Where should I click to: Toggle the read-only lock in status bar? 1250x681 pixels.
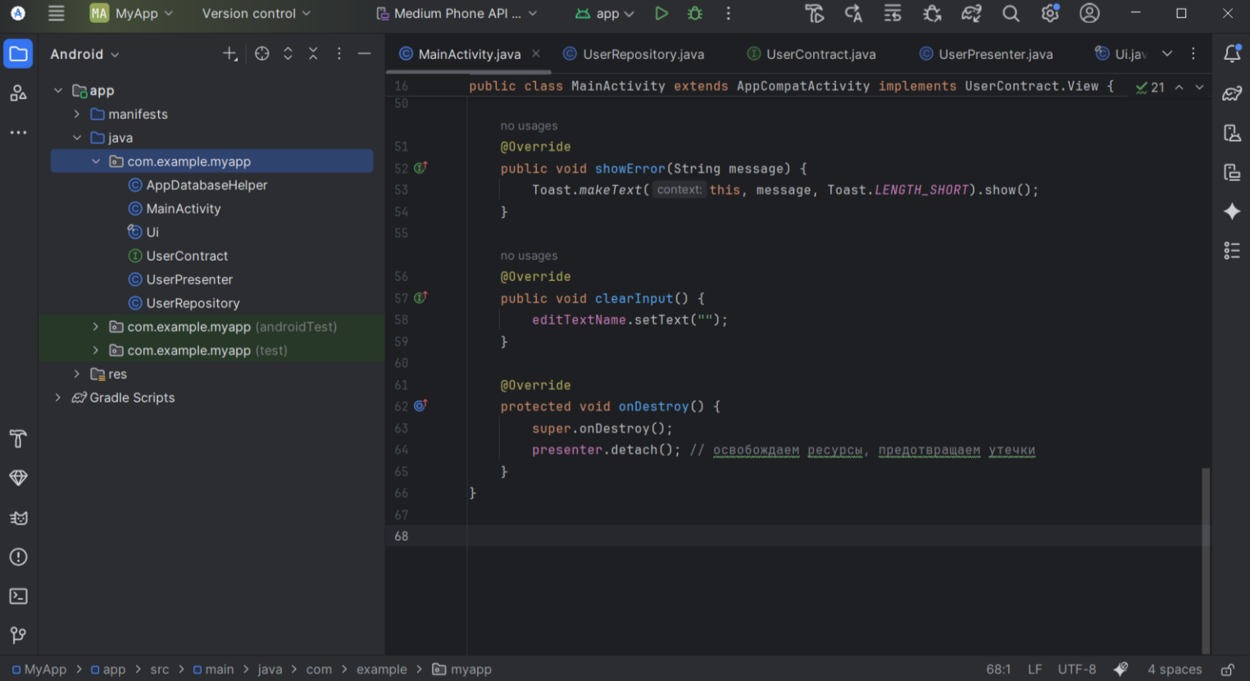1227,670
